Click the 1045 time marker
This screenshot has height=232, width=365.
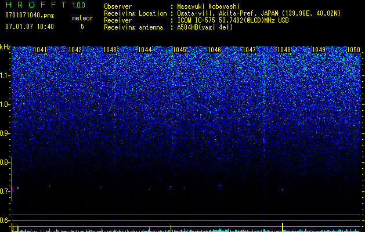[x=179, y=50]
